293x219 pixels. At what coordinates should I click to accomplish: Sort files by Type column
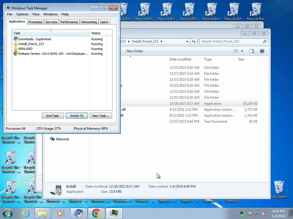tap(219, 59)
